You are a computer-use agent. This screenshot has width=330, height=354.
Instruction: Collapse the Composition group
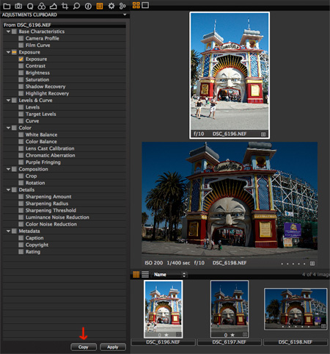click(8, 169)
